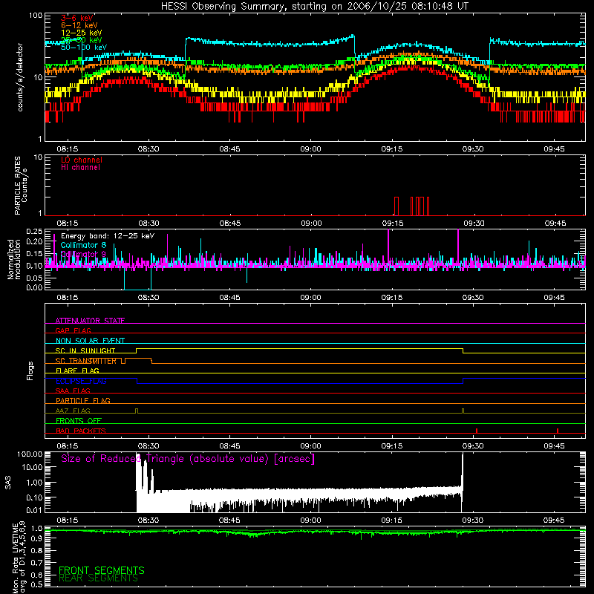This screenshot has height=594, width=594.
Task: Click the cyan 50-100 keV legend entry
Action: coord(84,48)
